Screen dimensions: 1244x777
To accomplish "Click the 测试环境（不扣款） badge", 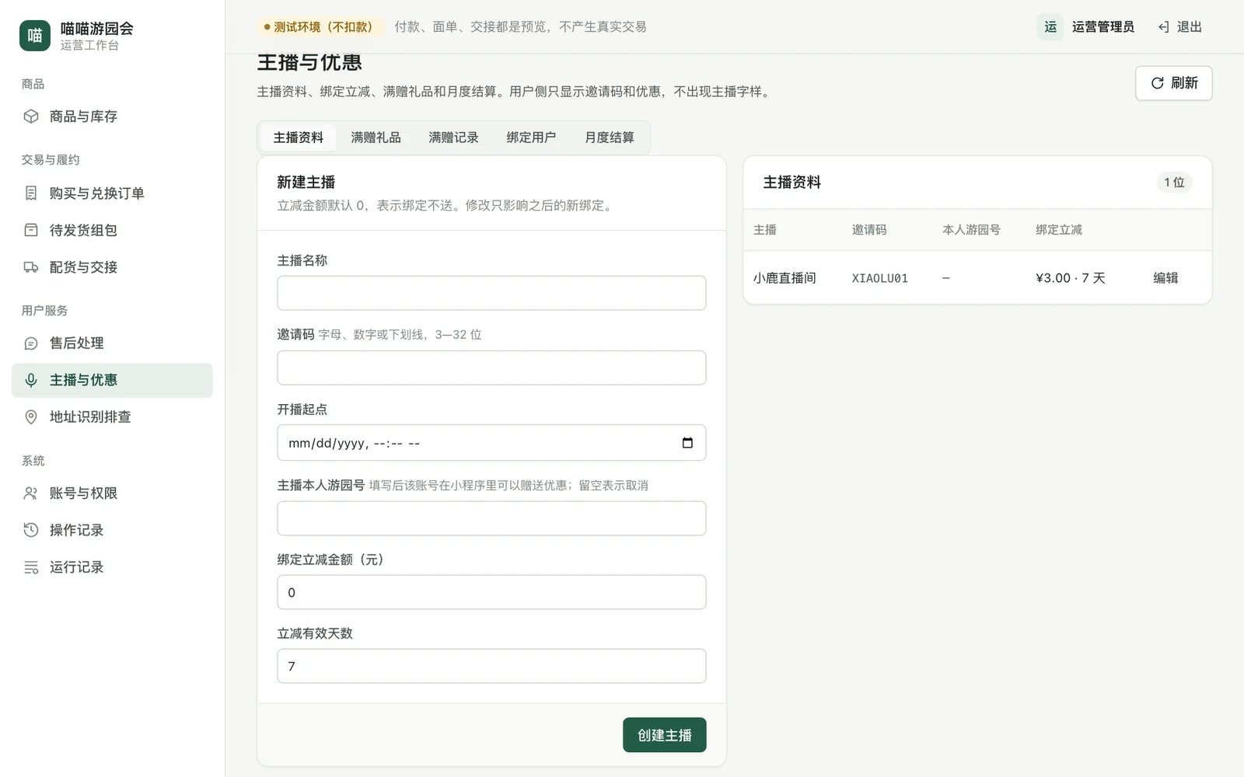I will 321,27.
